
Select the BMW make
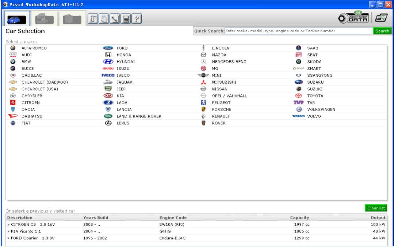pos(26,62)
